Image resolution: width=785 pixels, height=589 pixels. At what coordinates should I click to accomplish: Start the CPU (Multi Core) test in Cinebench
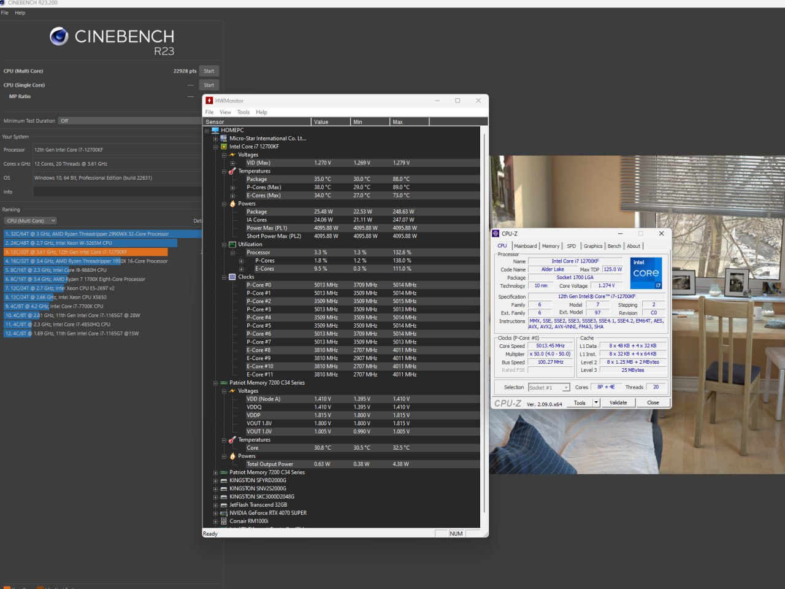click(x=209, y=71)
